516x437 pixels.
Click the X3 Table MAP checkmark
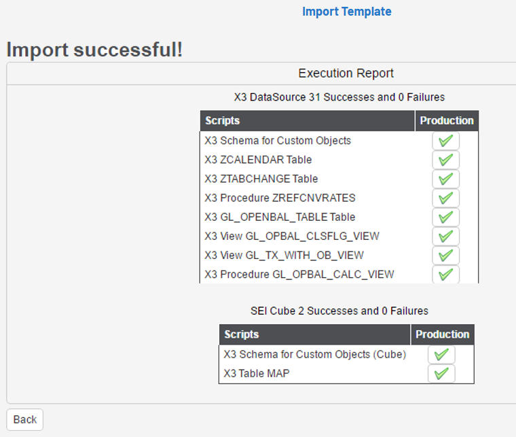[x=441, y=373]
